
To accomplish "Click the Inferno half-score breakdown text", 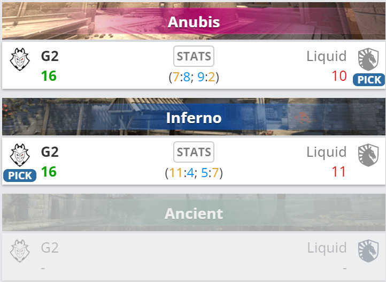I will tap(194, 173).
